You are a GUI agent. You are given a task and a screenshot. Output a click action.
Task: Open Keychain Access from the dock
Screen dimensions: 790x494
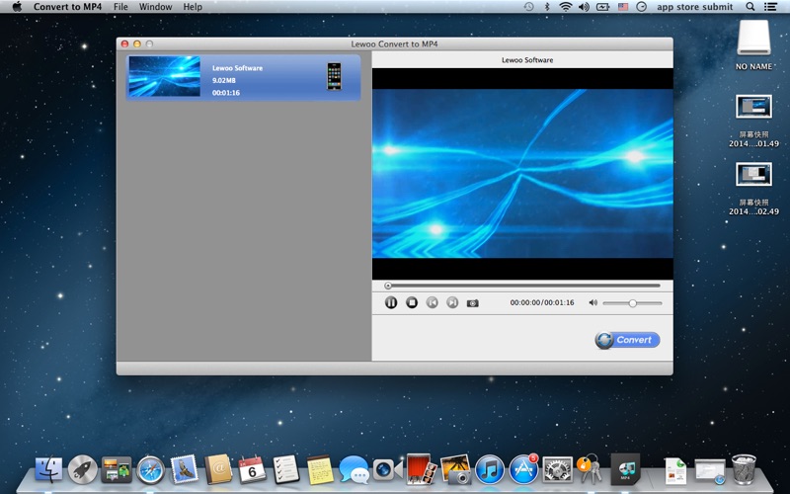pyautogui.click(x=590, y=468)
